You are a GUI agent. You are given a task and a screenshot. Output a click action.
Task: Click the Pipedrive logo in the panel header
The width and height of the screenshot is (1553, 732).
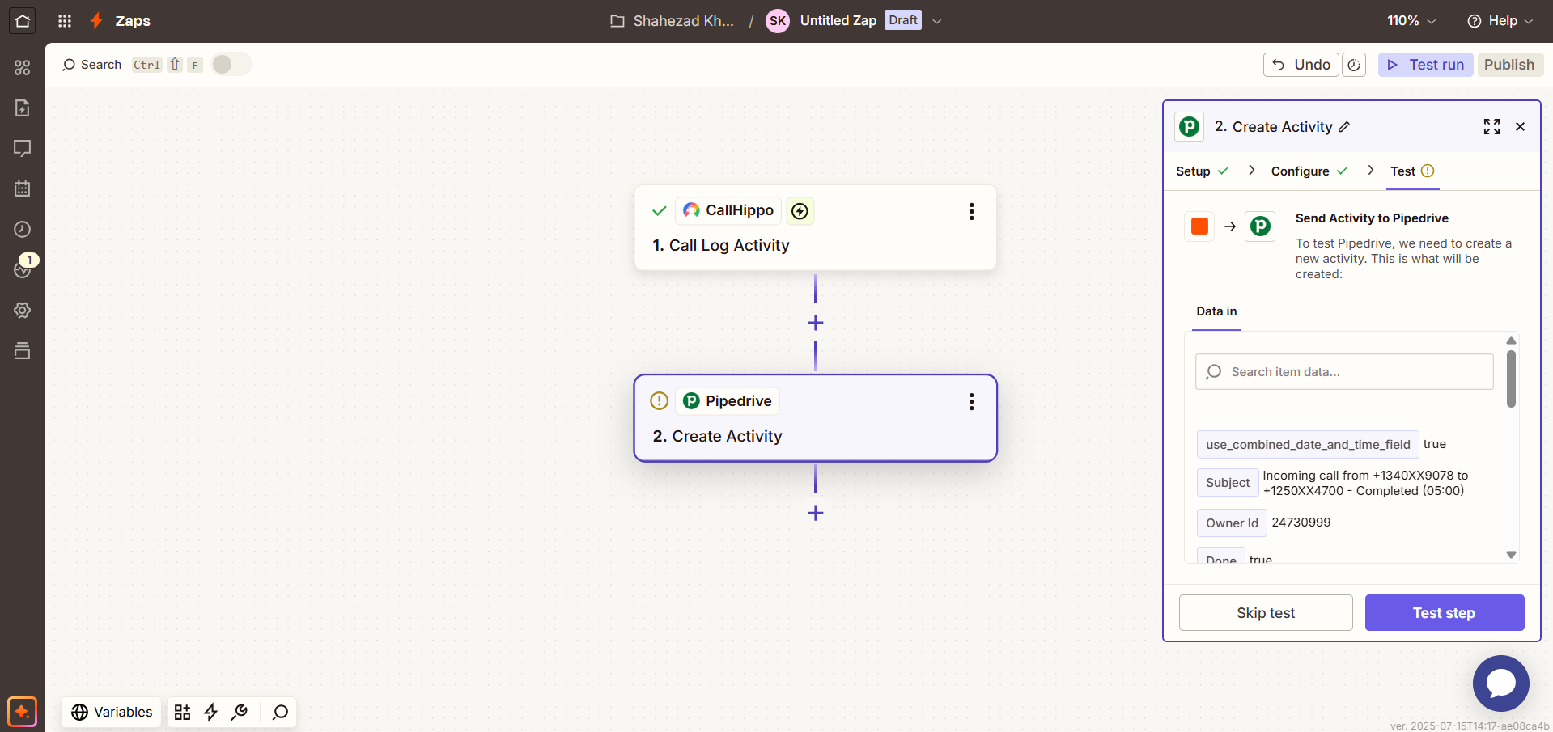coord(1189,127)
